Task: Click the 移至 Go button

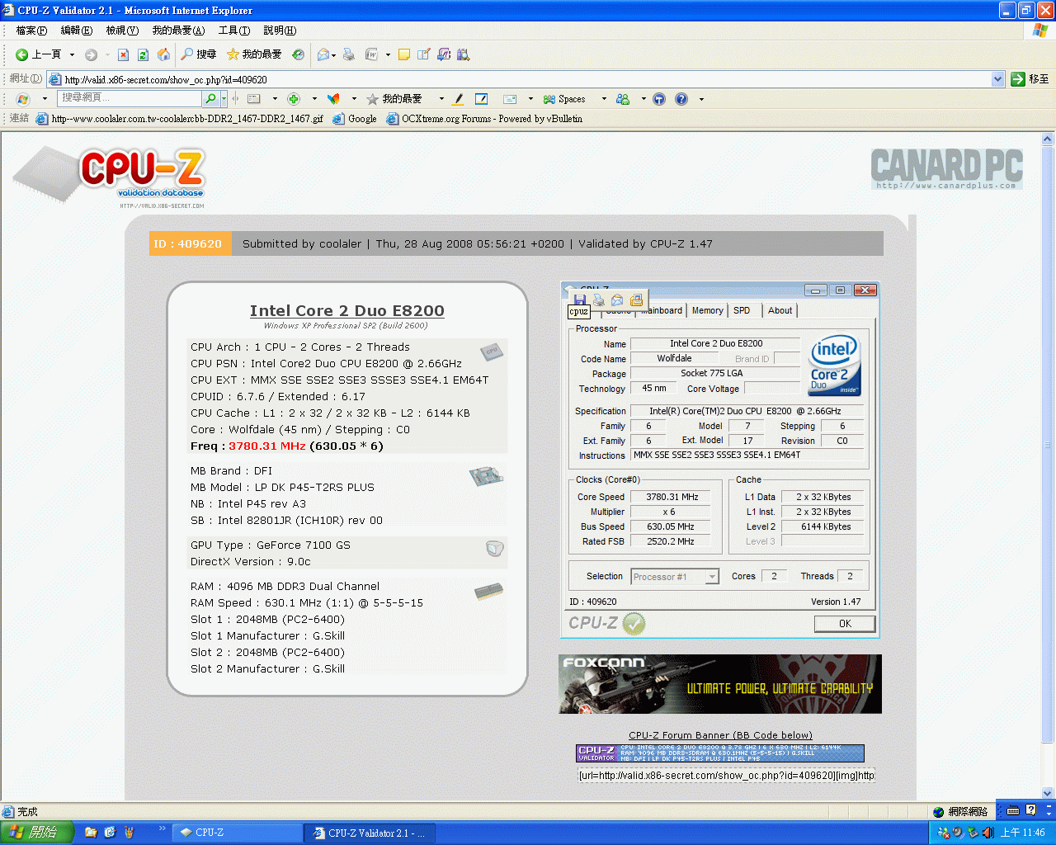Action: [1030, 79]
